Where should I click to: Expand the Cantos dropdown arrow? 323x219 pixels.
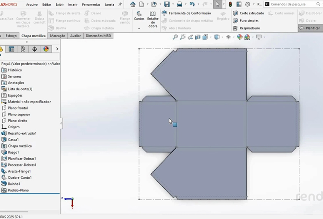139,29
